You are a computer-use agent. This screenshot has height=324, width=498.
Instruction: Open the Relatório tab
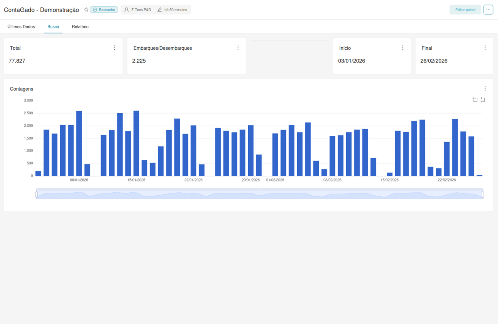tap(80, 27)
